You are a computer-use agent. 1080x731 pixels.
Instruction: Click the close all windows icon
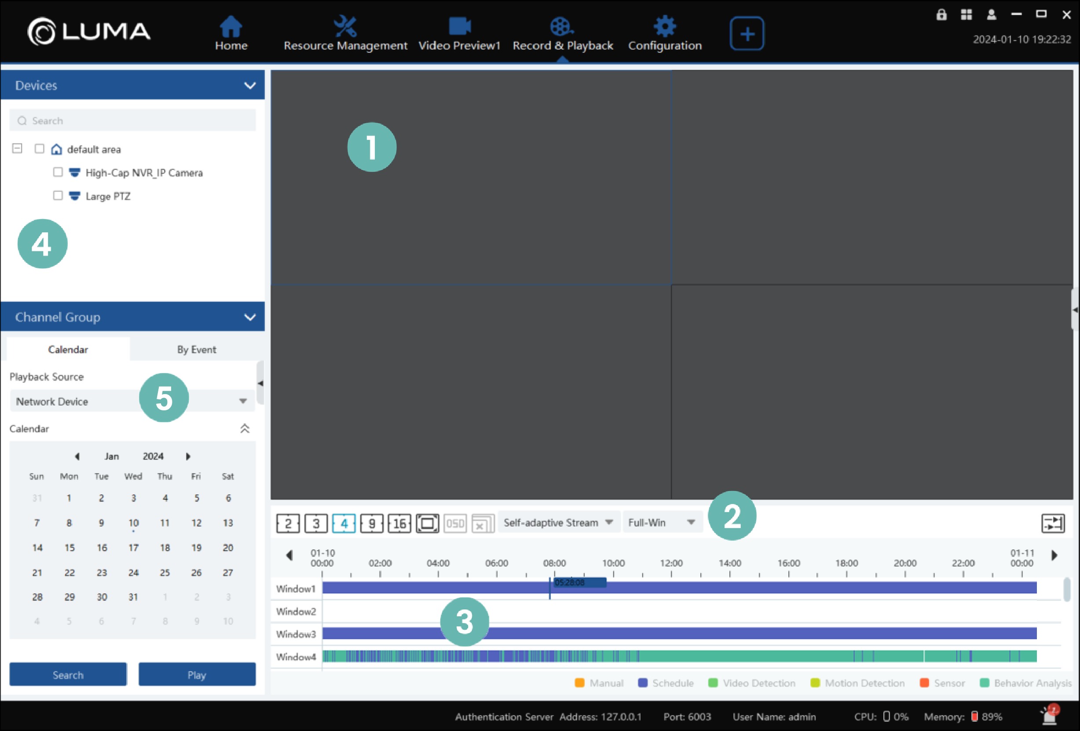pos(483,524)
